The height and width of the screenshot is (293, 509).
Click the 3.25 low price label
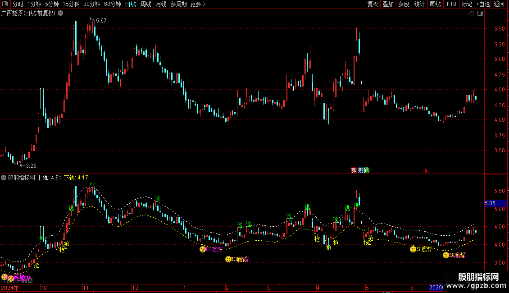31,166
